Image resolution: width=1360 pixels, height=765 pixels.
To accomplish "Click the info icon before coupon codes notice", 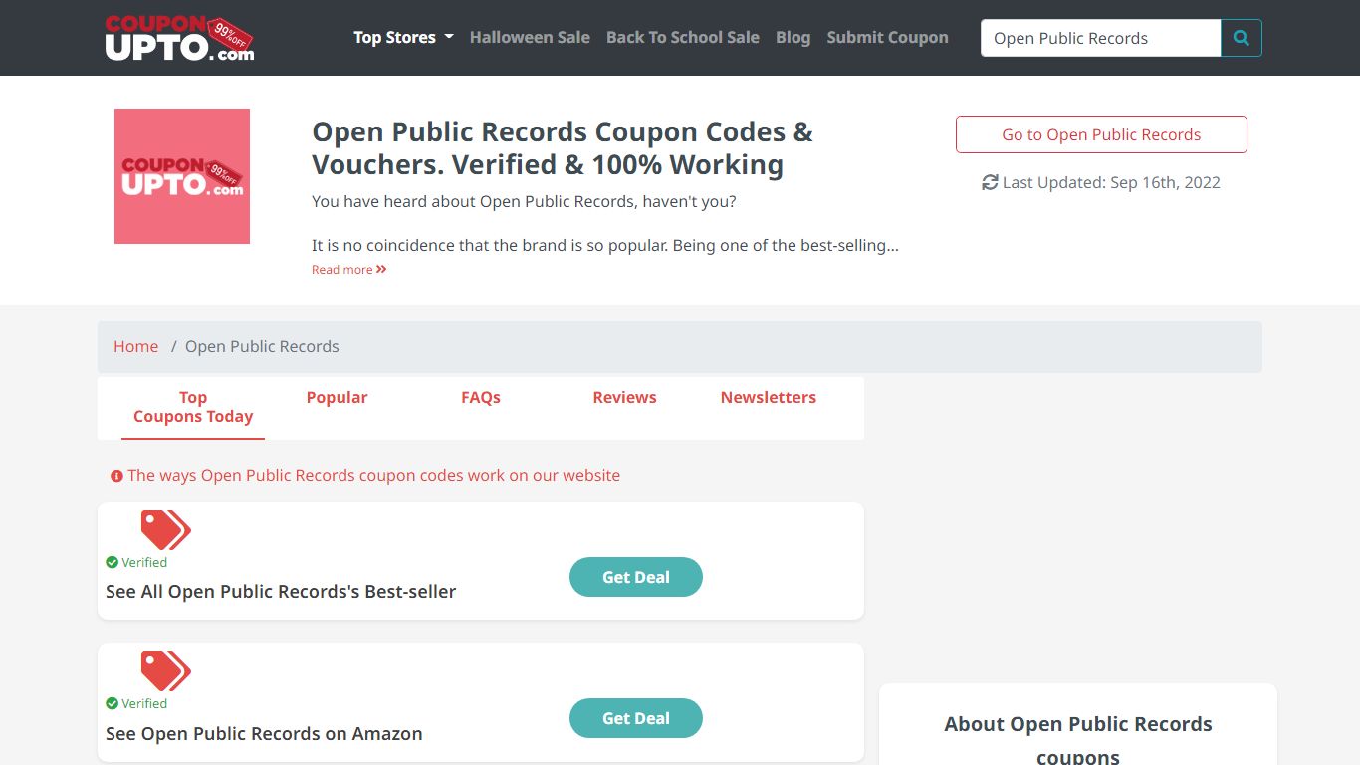I will click(x=116, y=476).
